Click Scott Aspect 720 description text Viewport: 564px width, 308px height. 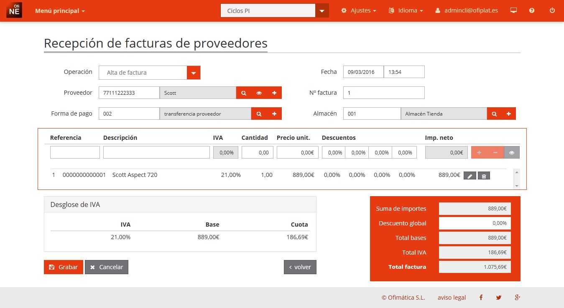pos(135,175)
